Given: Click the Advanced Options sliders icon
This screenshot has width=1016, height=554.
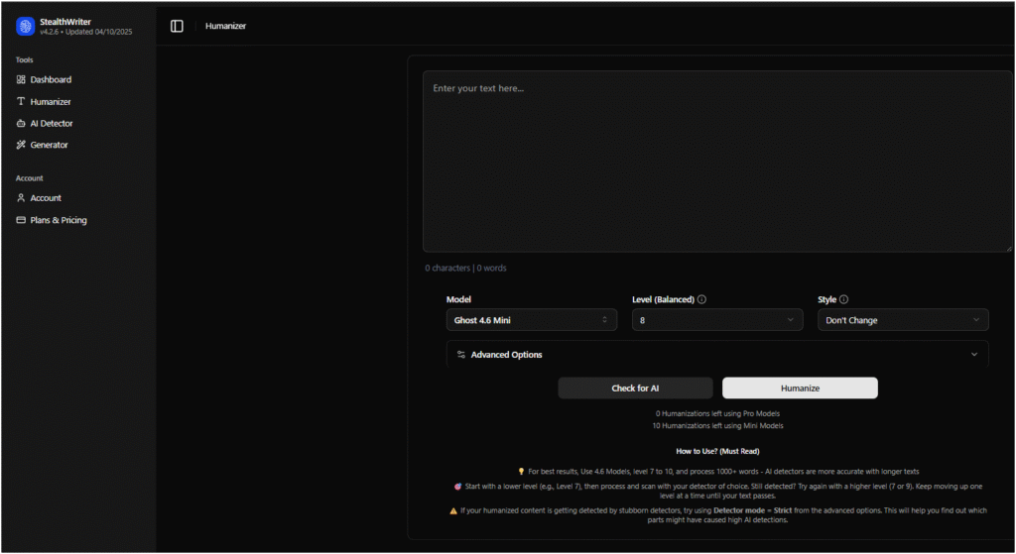Looking at the screenshot, I should [460, 355].
